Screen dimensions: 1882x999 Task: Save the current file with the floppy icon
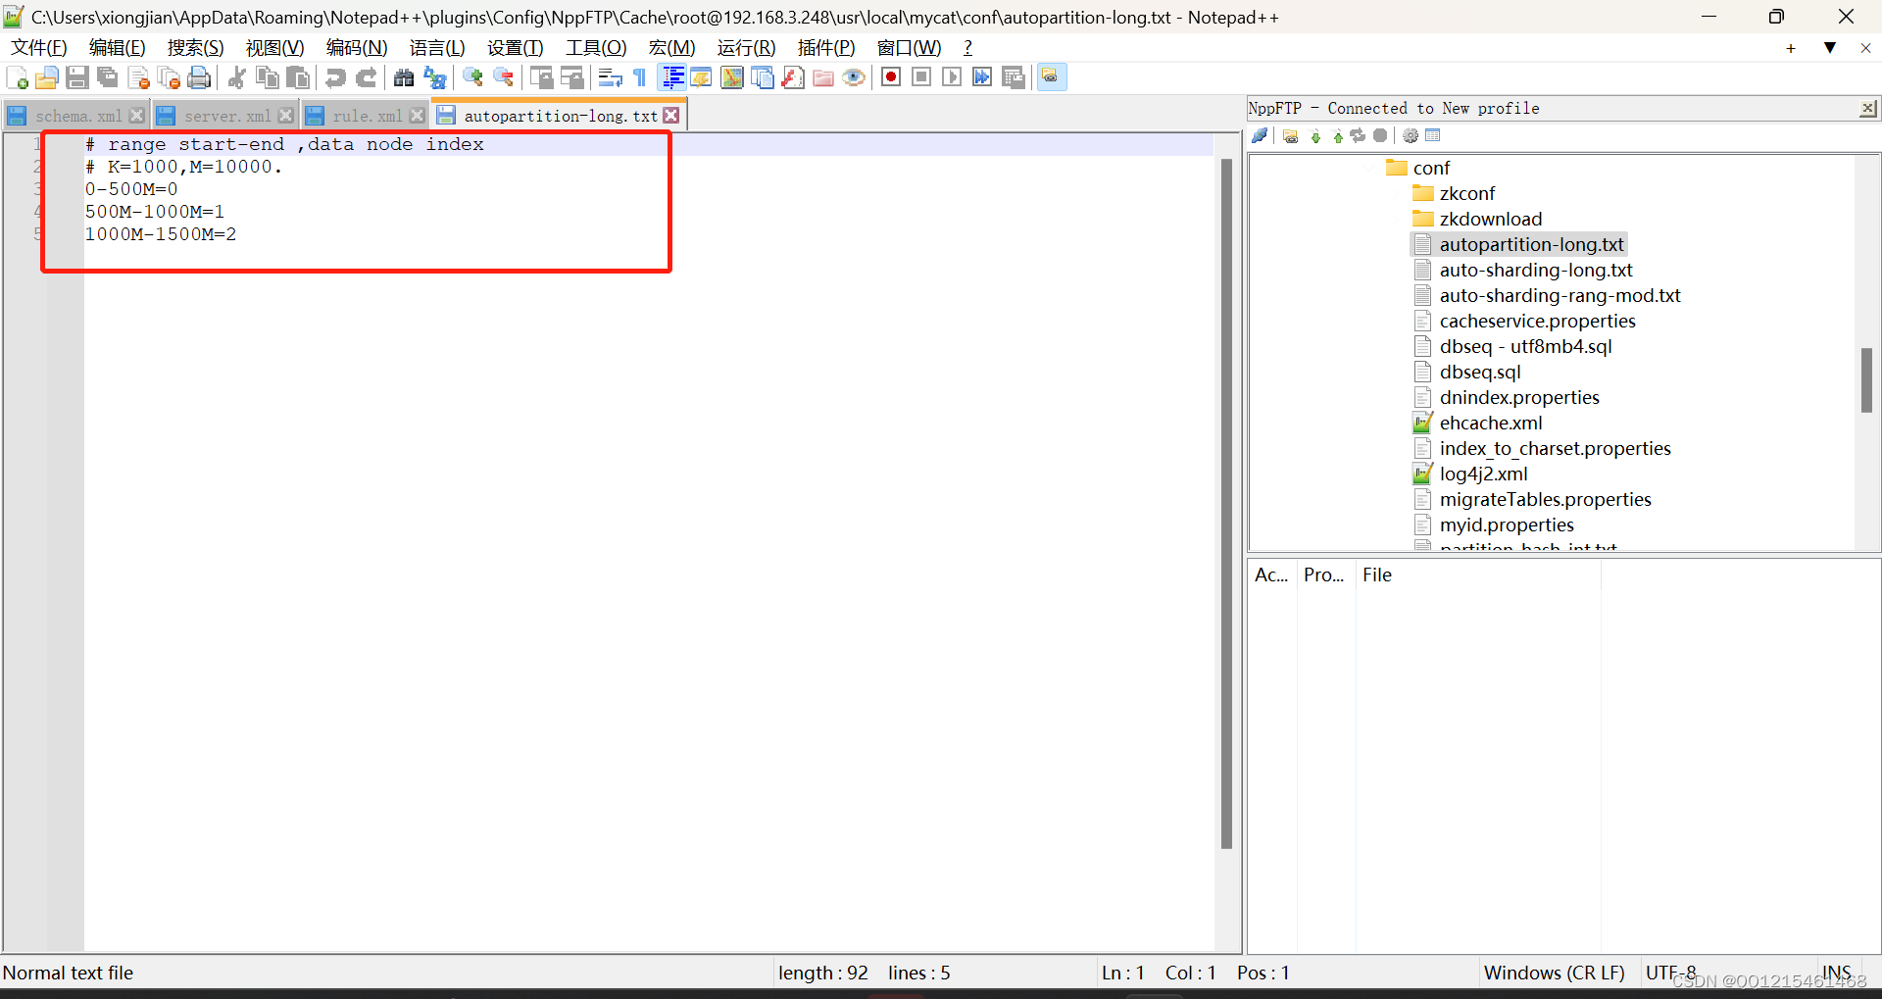(77, 77)
